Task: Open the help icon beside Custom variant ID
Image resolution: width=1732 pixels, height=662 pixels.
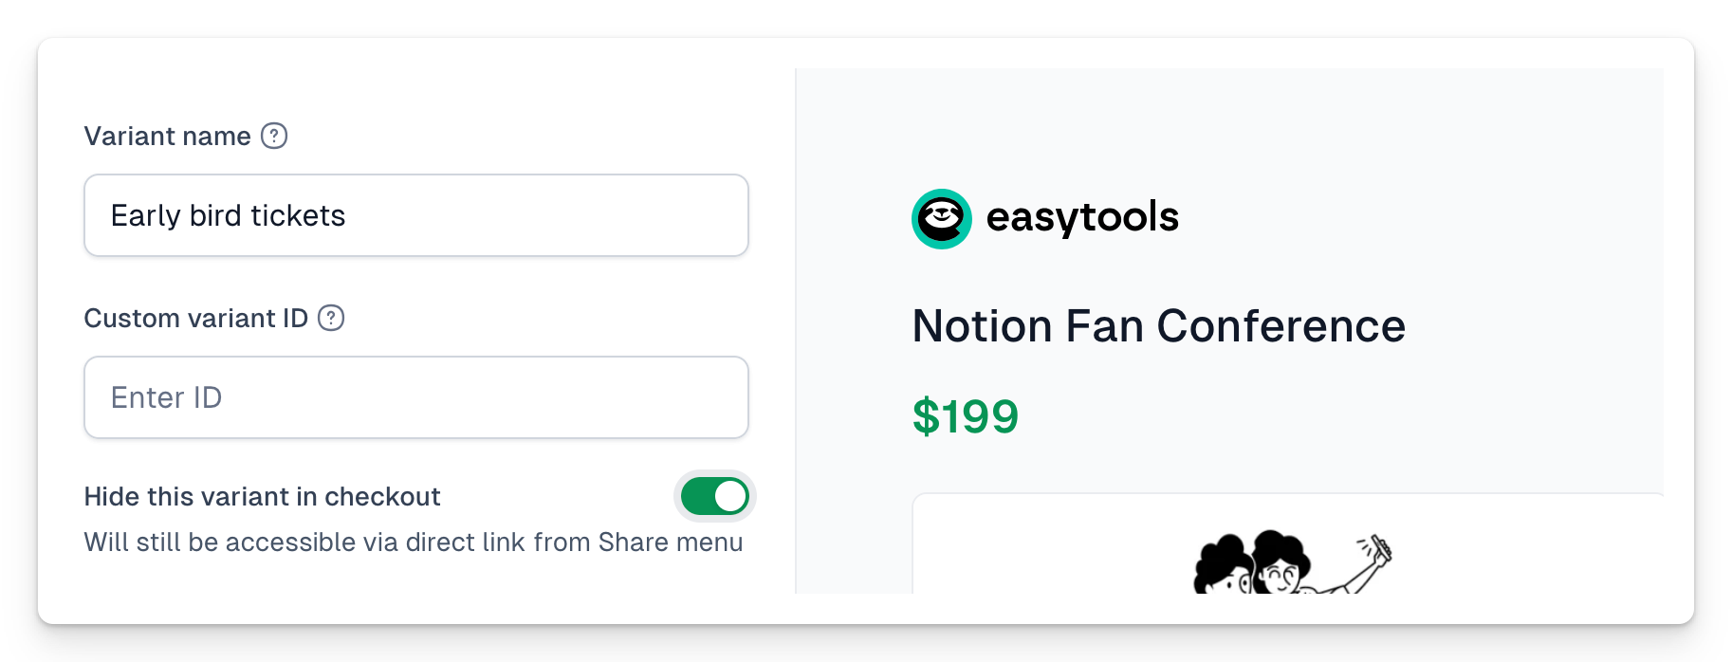Action: coord(331,318)
